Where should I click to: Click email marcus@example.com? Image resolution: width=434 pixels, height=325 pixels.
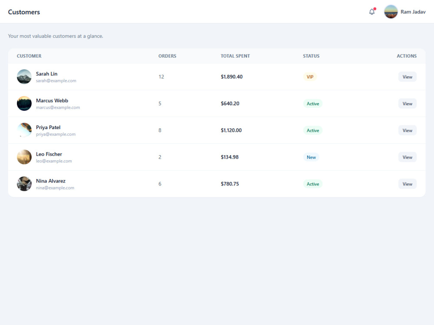(58, 107)
